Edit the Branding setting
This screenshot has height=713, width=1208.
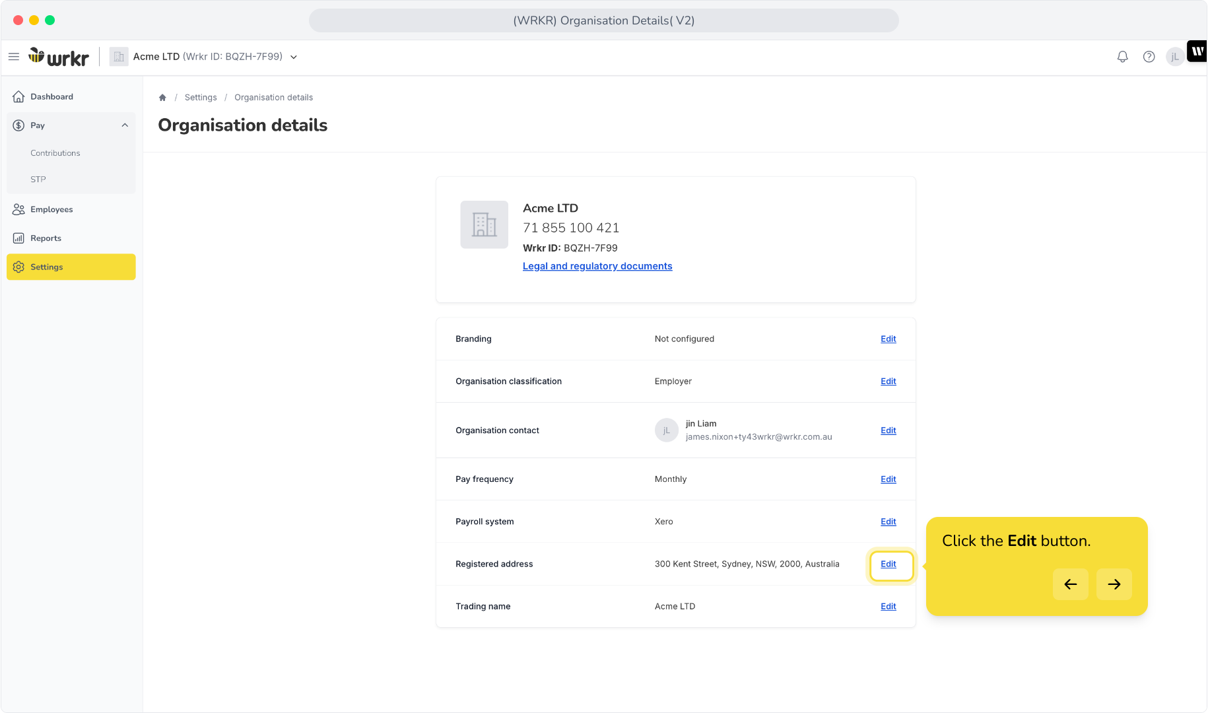click(889, 339)
